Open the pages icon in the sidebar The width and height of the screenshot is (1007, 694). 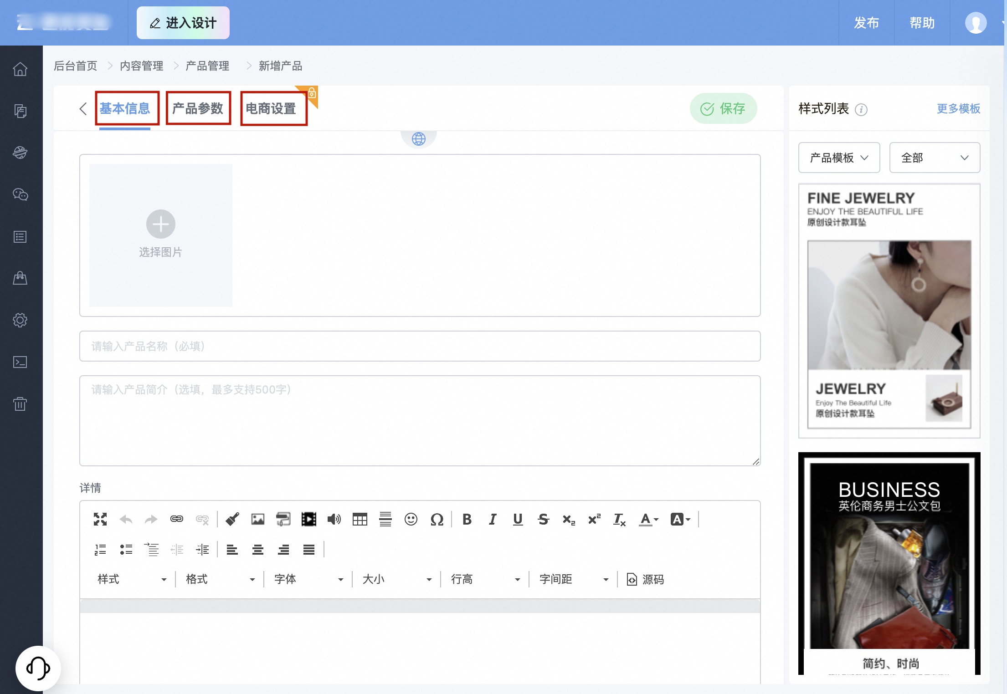(20, 111)
